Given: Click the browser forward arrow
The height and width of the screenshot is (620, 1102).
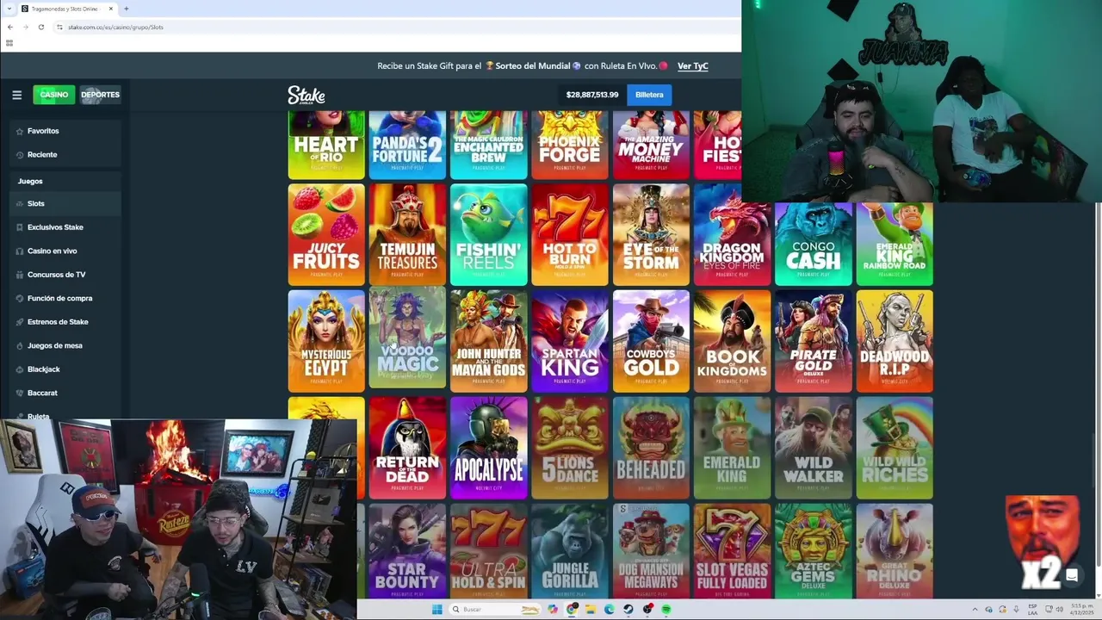Looking at the screenshot, I should 25,27.
